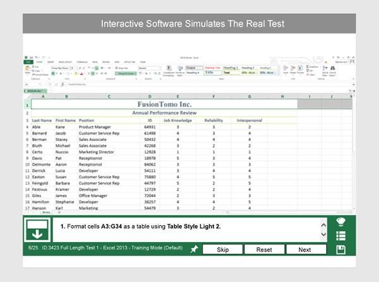Click the Next button

pyautogui.click(x=306, y=249)
